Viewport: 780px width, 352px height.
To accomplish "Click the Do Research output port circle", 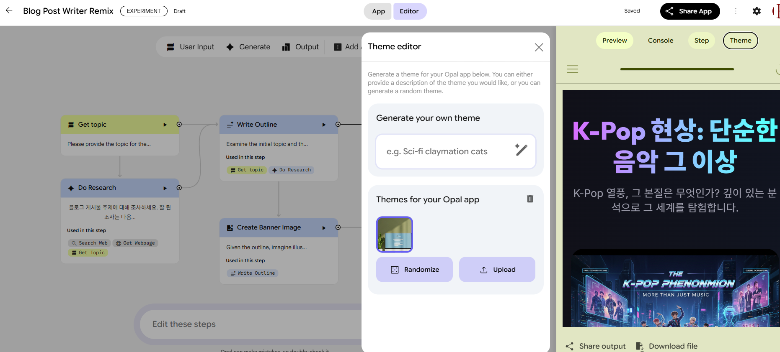I will (179, 188).
